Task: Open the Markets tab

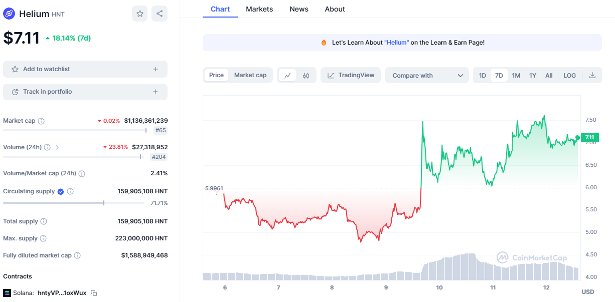Action: coord(259,9)
